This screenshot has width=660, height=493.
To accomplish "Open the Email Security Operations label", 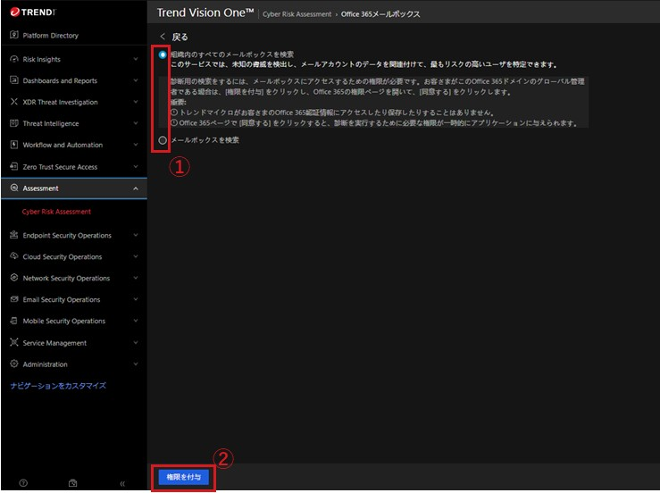I will coord(62,299).
